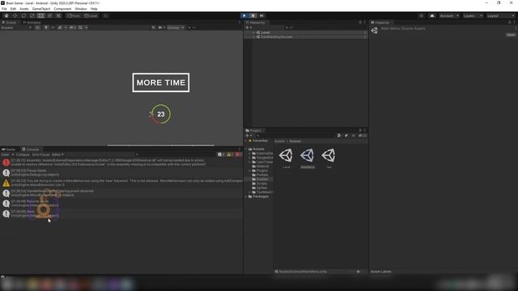Toggle console warning message filter
Image resolution: width=518 pixels, height=291 pixels.
point(230,154)
